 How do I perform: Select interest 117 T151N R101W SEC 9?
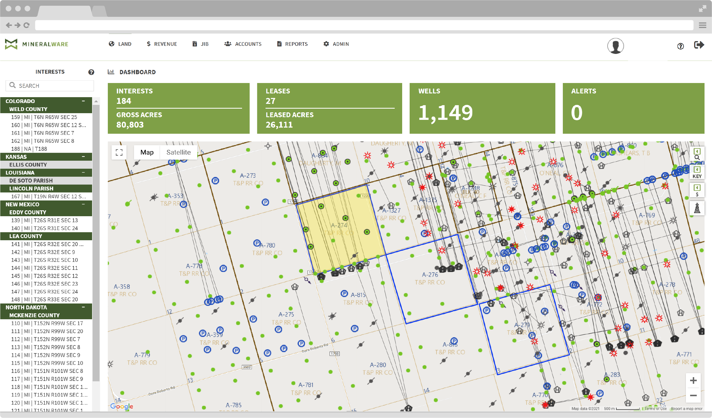coord(46,379)
